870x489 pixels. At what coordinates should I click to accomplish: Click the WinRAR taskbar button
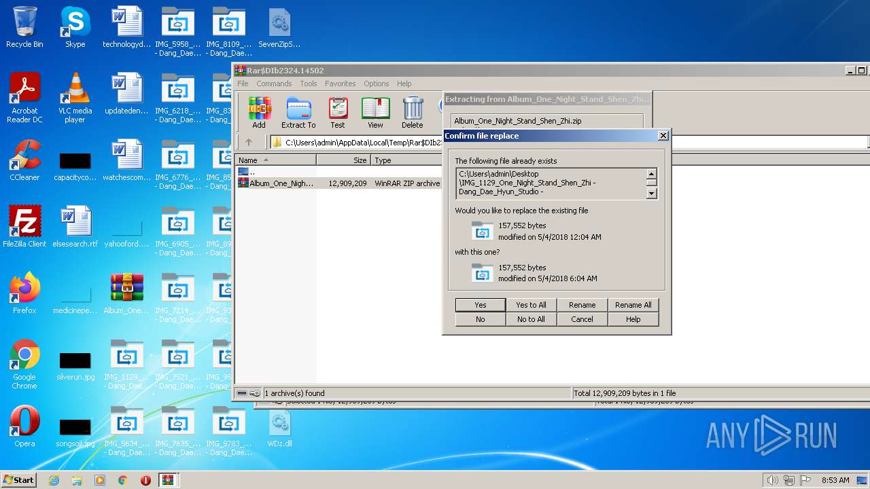tap(168, 480)
